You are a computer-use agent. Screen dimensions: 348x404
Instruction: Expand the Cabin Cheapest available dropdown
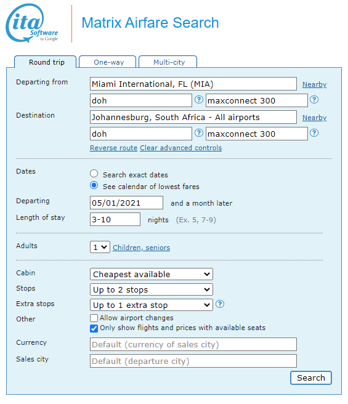152,274
